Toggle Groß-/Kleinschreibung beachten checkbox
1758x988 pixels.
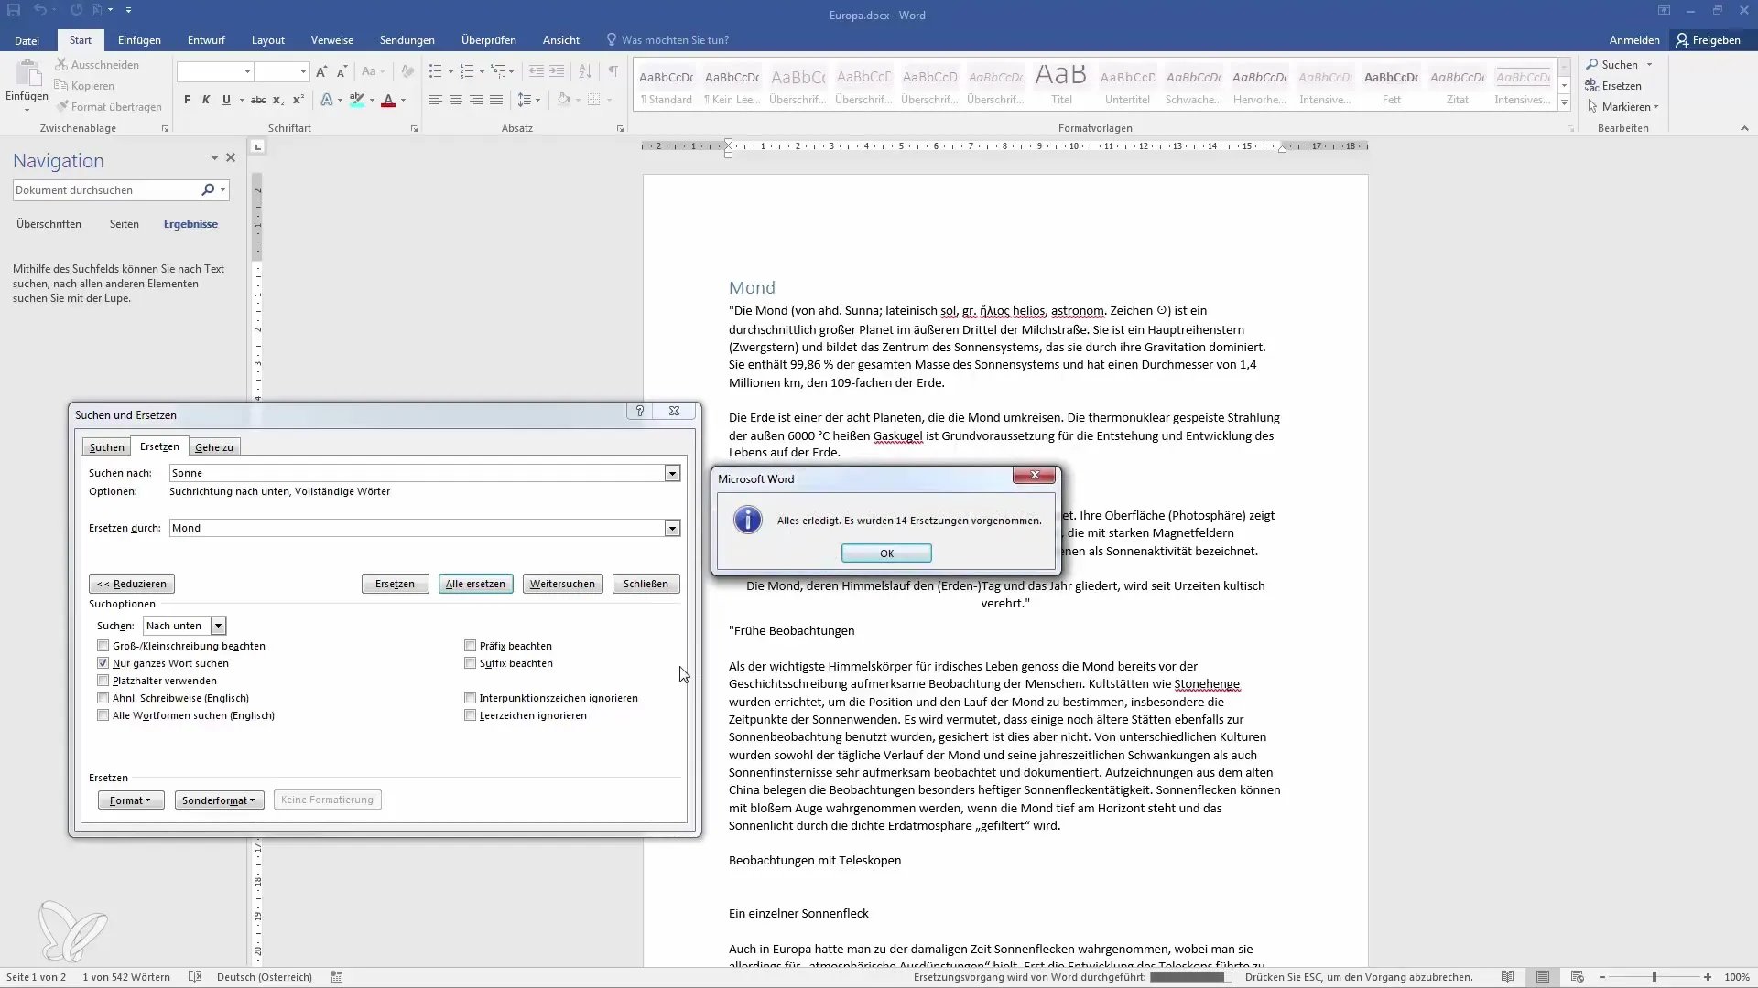click(103, 645)
